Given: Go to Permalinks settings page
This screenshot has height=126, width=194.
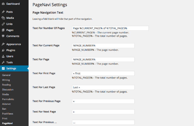Looking at the screenshot, I should point(8,99).
